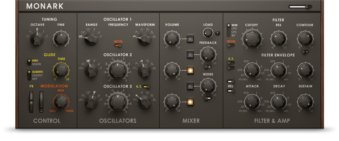Toggle the Oscillator 1 MOD switch
The image size is (339, 141).
118,45
